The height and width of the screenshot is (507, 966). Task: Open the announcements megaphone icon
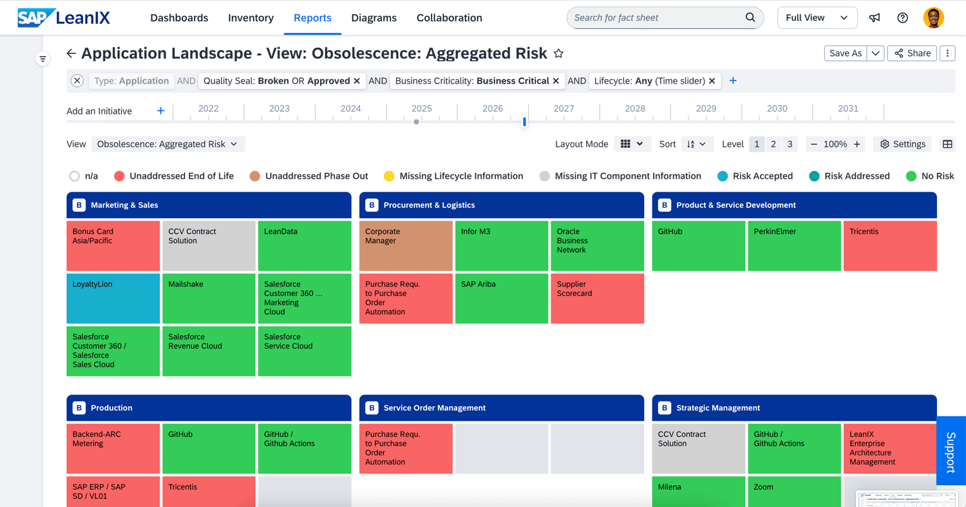coord(875,18)
